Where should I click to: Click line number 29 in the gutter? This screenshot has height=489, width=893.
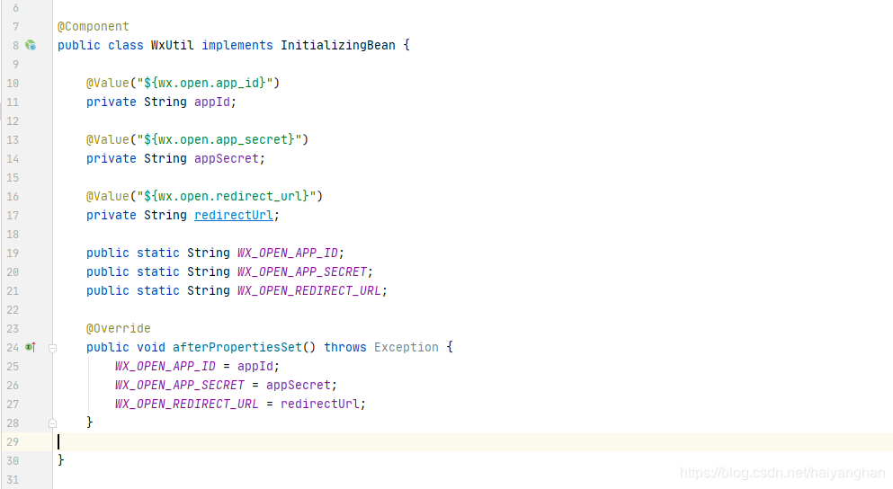coord(13,441)
